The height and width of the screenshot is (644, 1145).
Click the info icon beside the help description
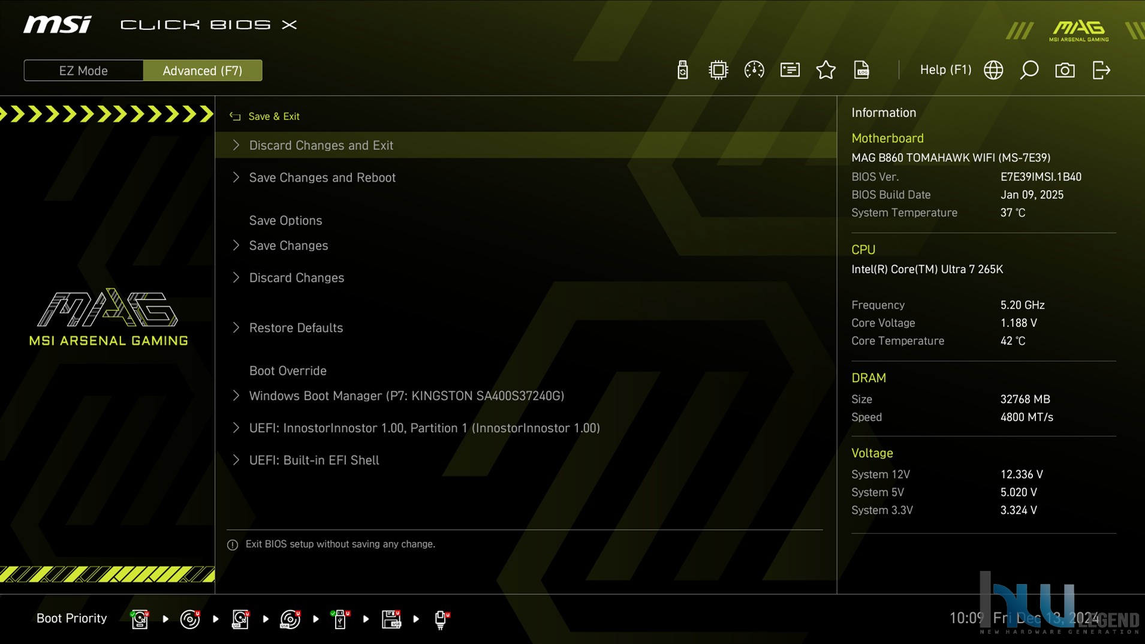(x=233, y=544)
